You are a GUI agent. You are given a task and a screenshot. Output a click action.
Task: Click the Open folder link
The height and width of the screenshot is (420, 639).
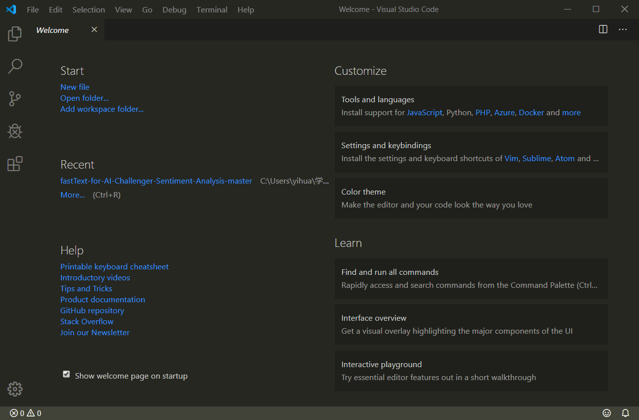tap(84, 98)
